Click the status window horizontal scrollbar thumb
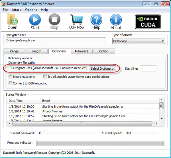The width and height of the screenshot is (171, 158). tap(82, 123)
